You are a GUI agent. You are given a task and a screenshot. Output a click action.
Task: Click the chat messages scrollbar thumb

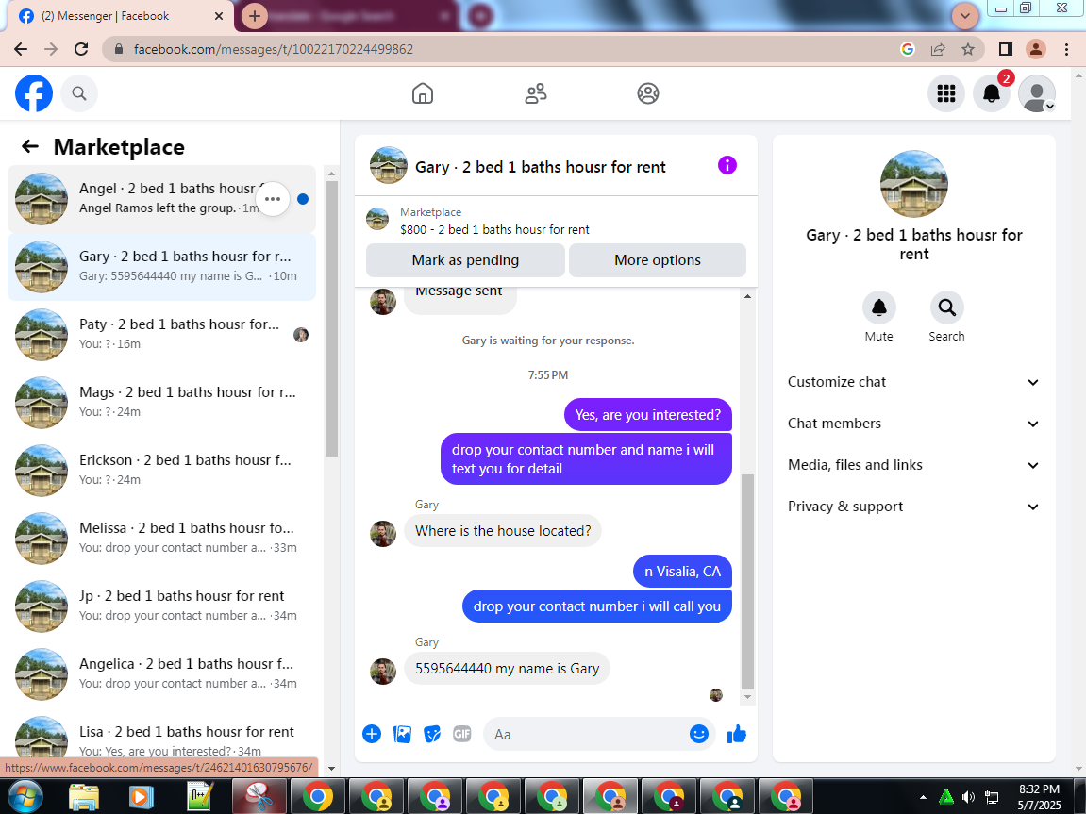[x=747, y=583]
